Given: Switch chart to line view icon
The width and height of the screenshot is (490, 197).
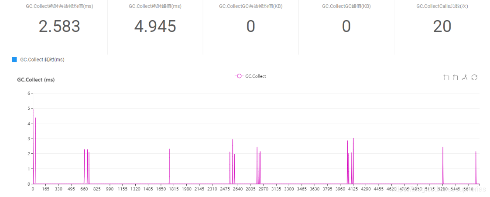Looking at the screenshot, I should coord(465,78).
